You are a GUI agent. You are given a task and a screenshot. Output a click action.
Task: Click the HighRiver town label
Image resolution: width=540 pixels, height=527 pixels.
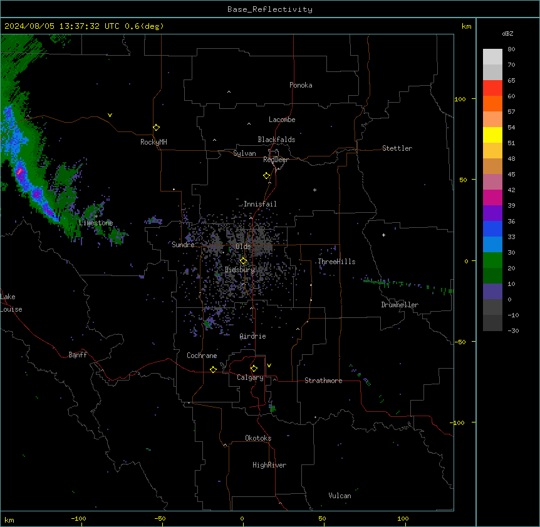tap(269, 465)
